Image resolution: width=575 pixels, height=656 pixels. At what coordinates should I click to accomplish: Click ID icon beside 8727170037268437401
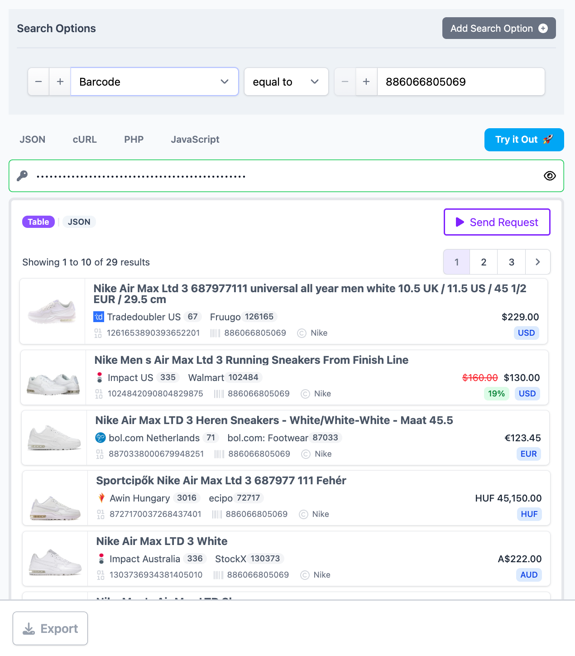[101, 514]
